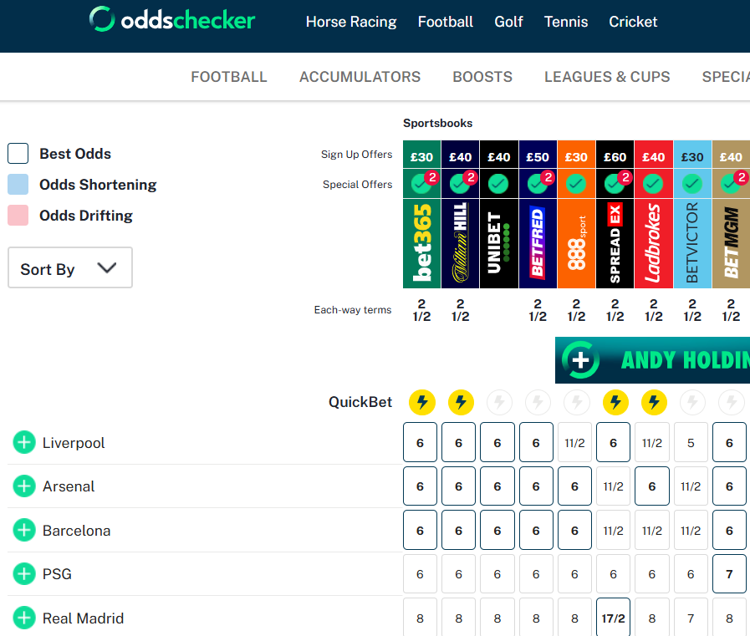Activate QuickBet lightning icon for Spreadex
Screen dimensions: 750x636
(x=615, y=402)
